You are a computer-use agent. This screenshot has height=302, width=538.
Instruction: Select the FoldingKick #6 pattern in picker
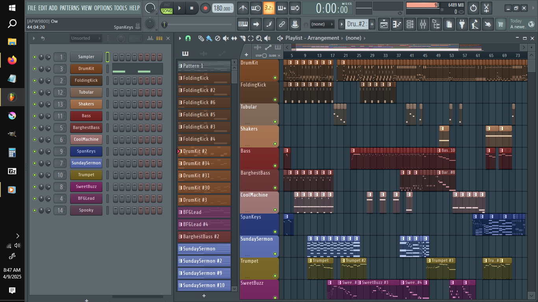tap(204, 102)
